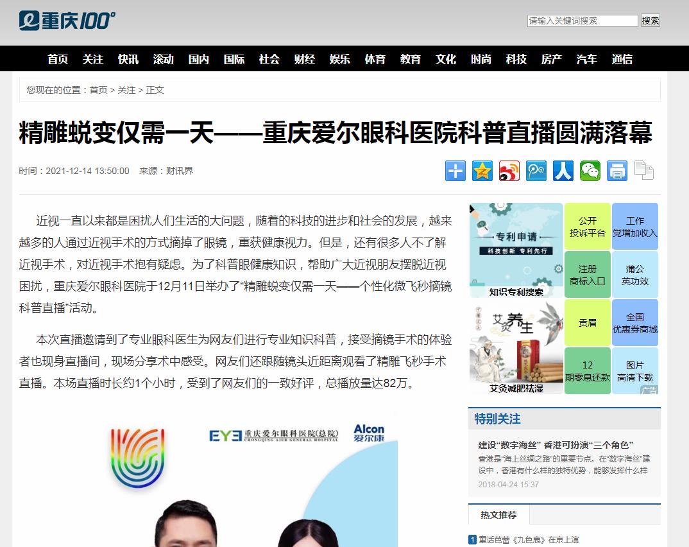Click the 重庆100° site logo
The width and height of the screenshot is (689, 547).
(x=67, y=21)
